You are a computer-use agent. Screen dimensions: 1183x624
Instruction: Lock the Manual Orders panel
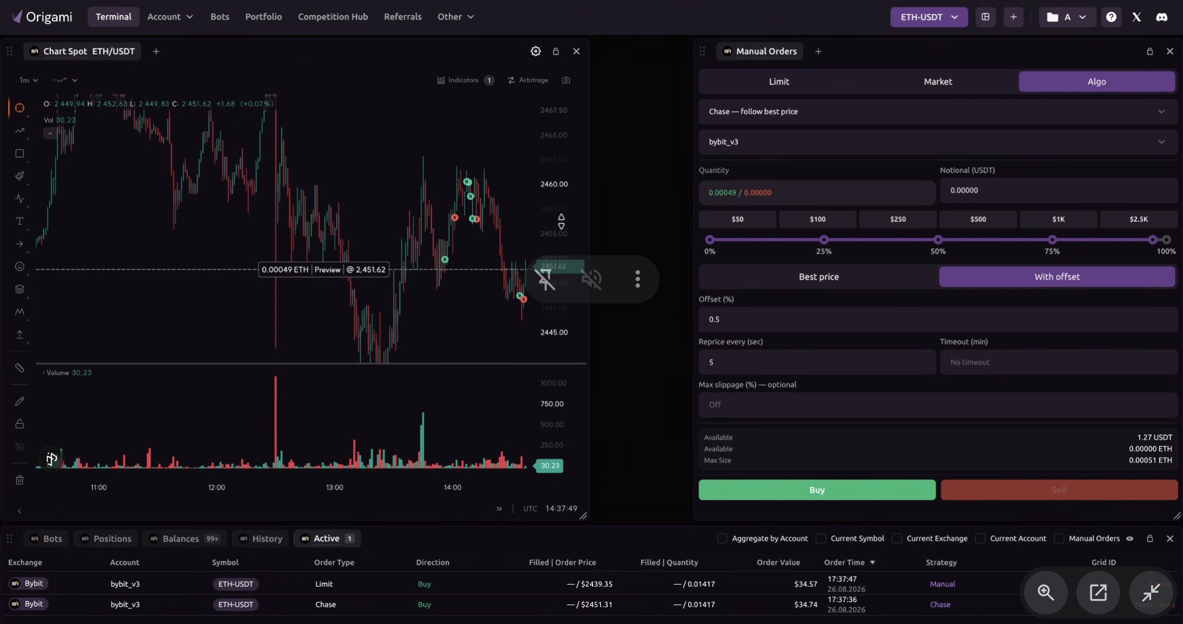pos(1150,51)
